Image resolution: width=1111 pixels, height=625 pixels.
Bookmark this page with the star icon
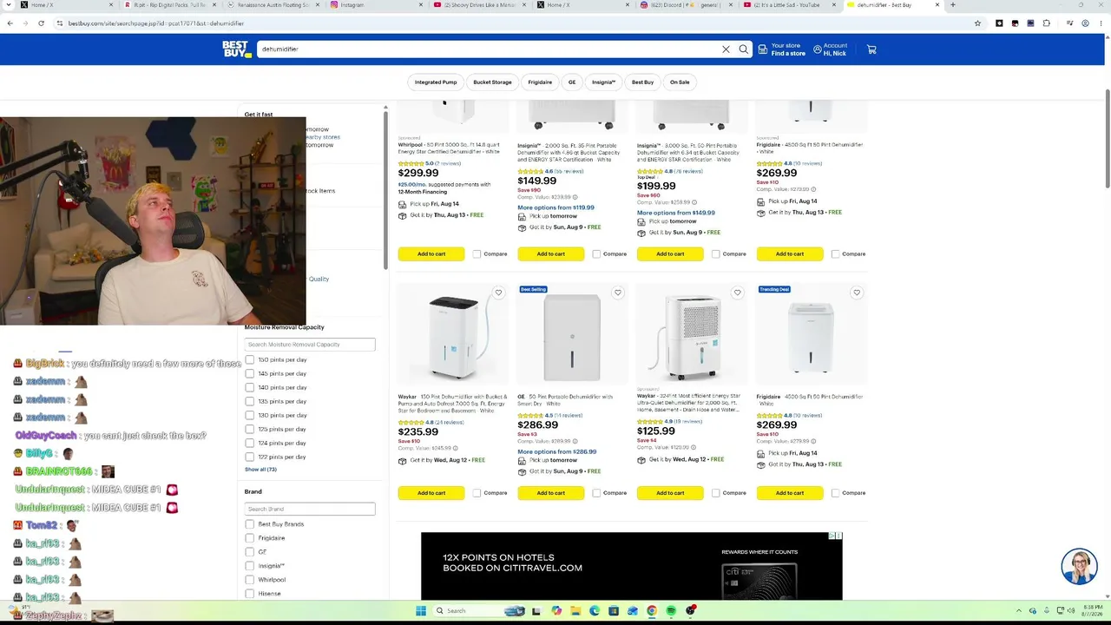(977, 23)
